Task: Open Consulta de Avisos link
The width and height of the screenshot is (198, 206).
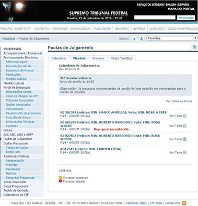Action: pos(18,117)
